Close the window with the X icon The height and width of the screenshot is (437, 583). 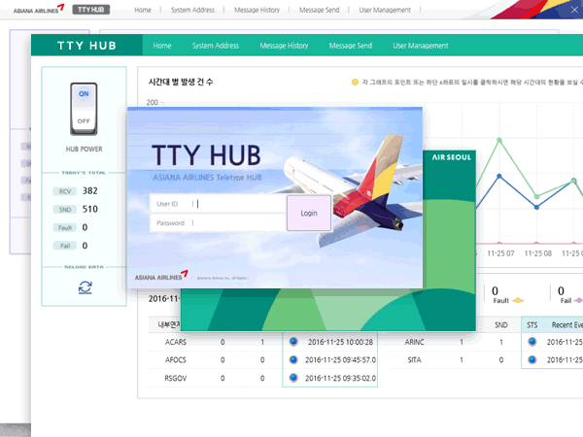(574, 10)
